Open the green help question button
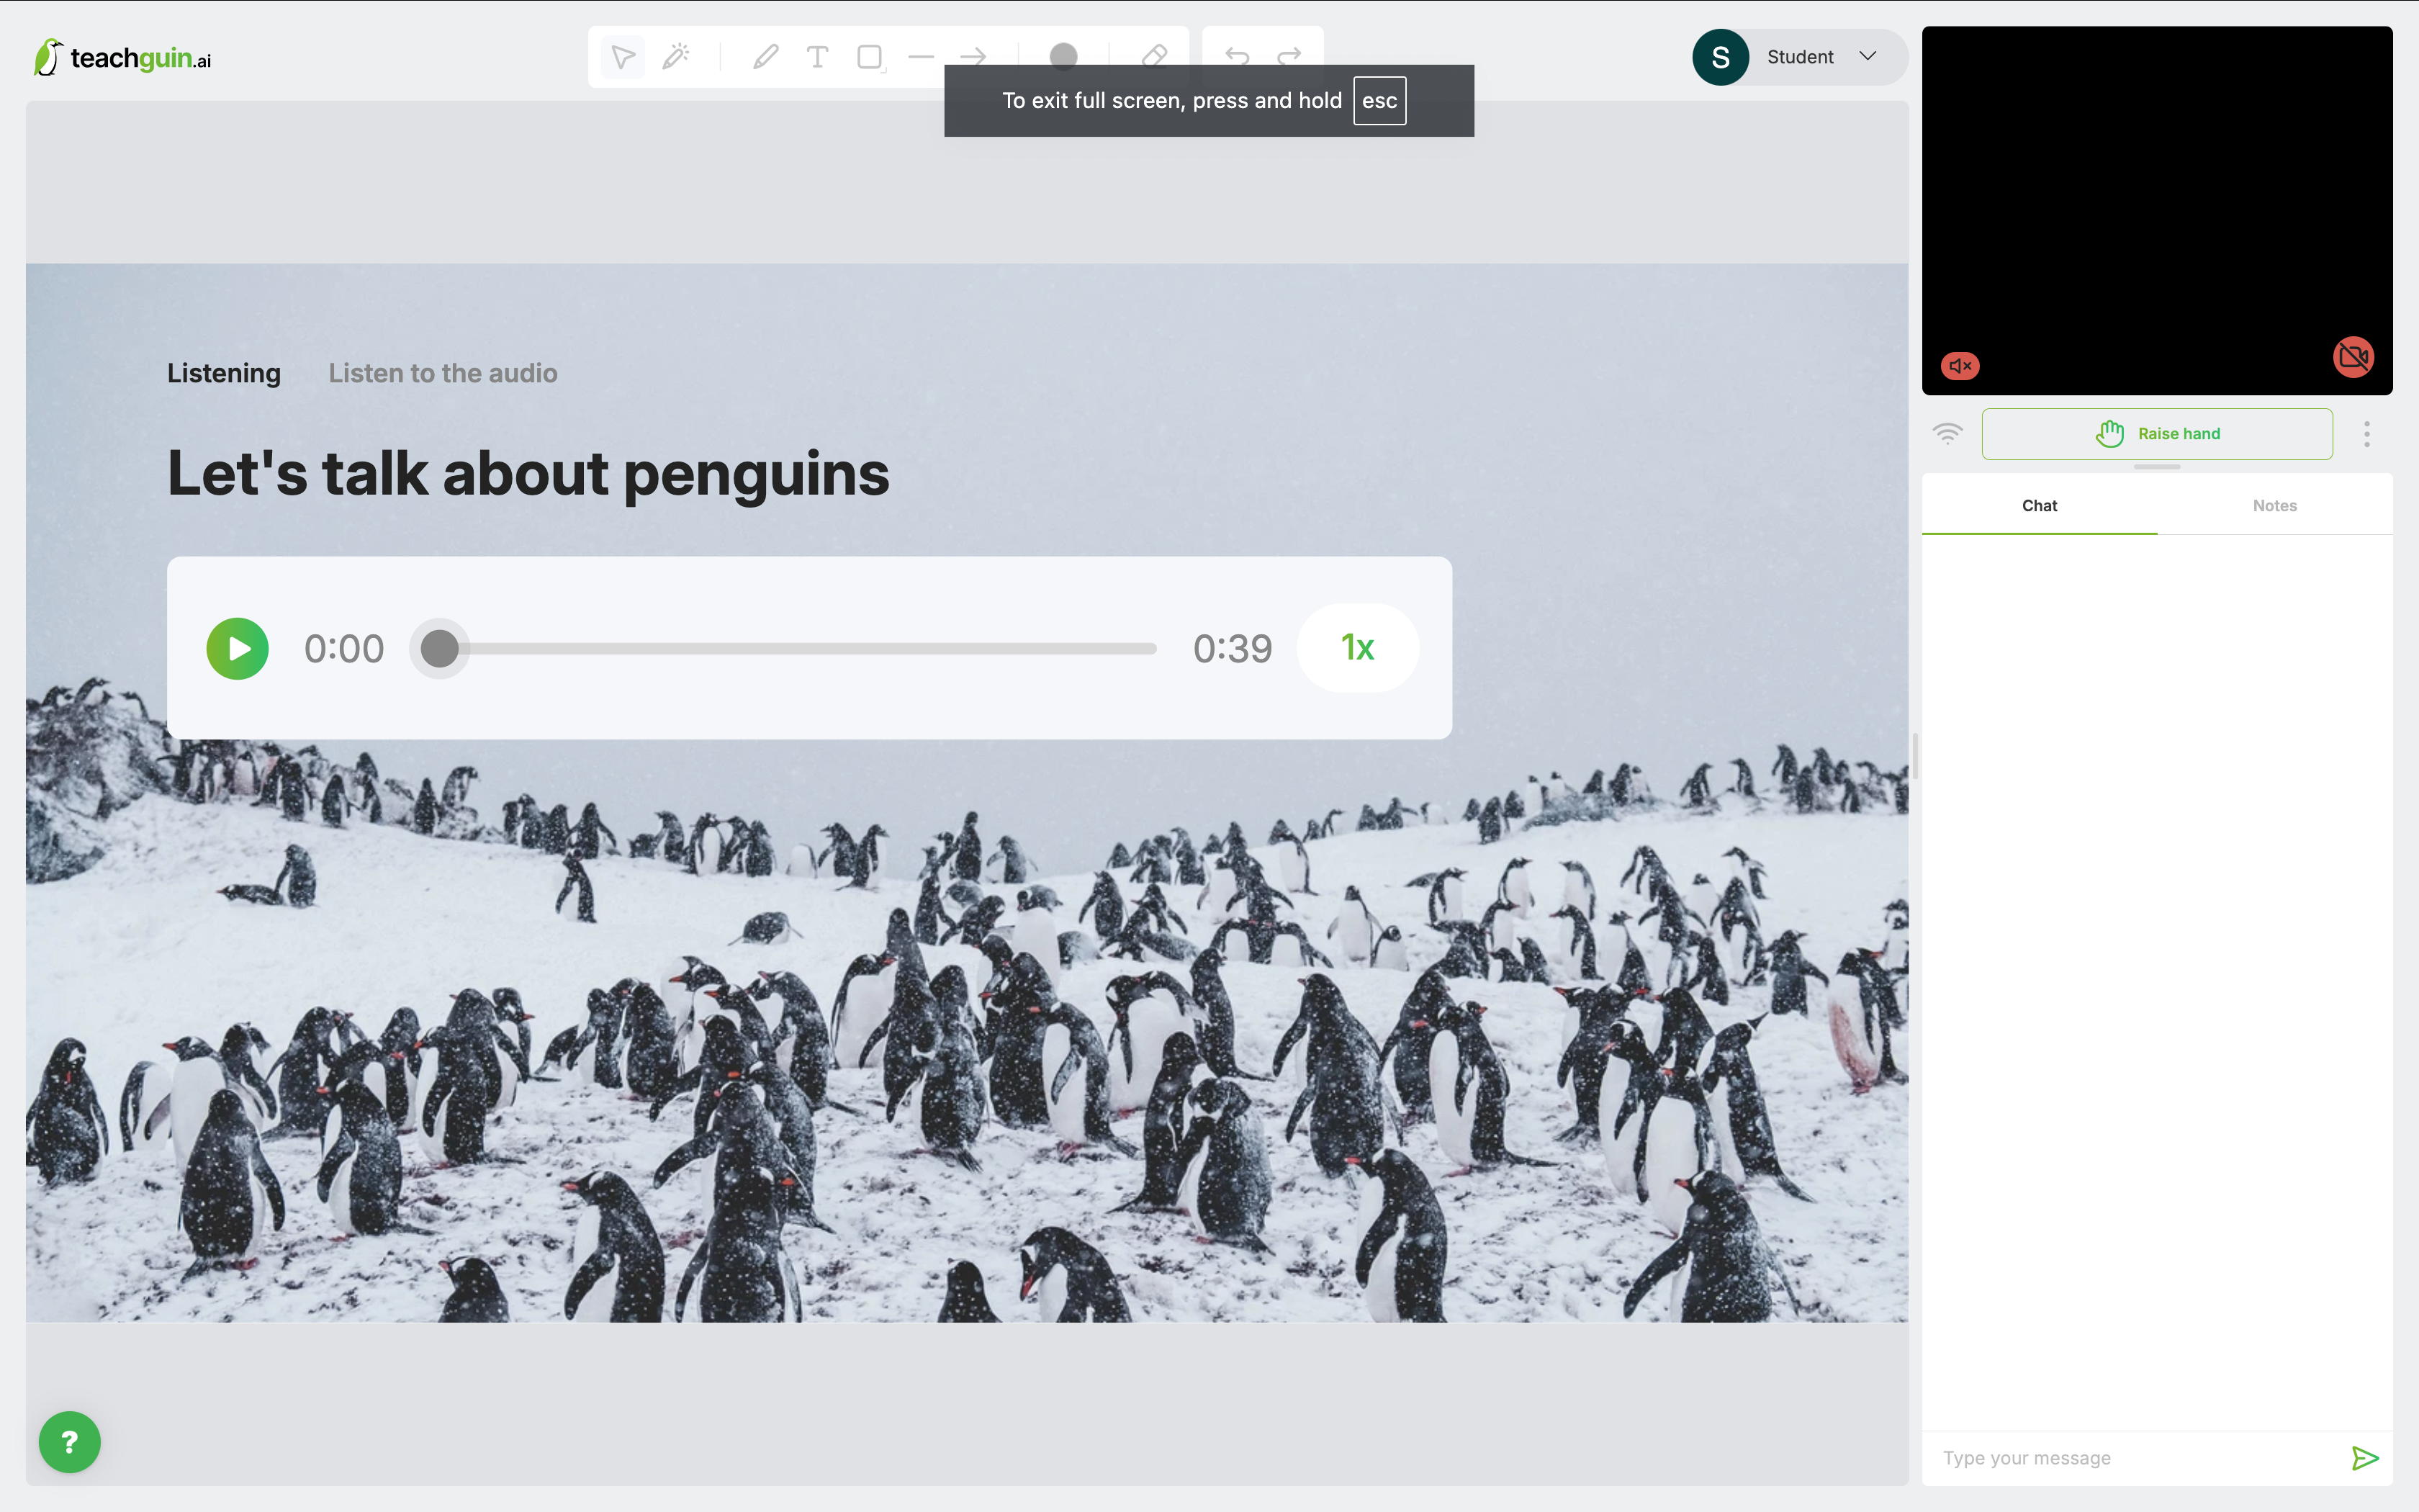This screenshot has height=1512, width=2419. click(70, 1442)
